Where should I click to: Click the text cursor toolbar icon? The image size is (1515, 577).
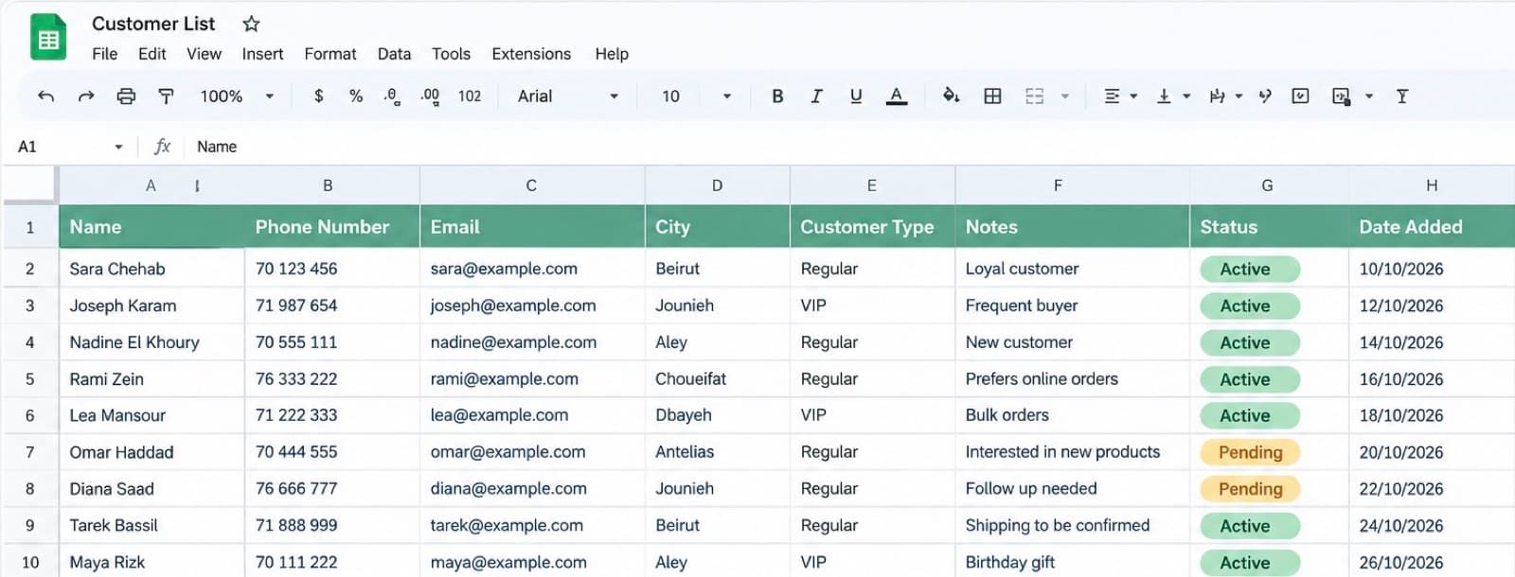click(1402, 96)
